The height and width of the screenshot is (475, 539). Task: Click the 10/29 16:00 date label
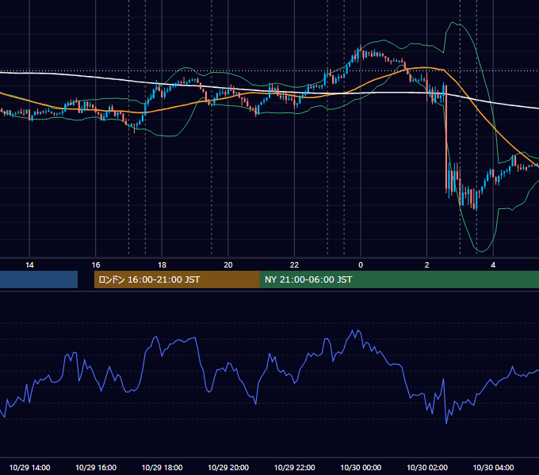96,467
